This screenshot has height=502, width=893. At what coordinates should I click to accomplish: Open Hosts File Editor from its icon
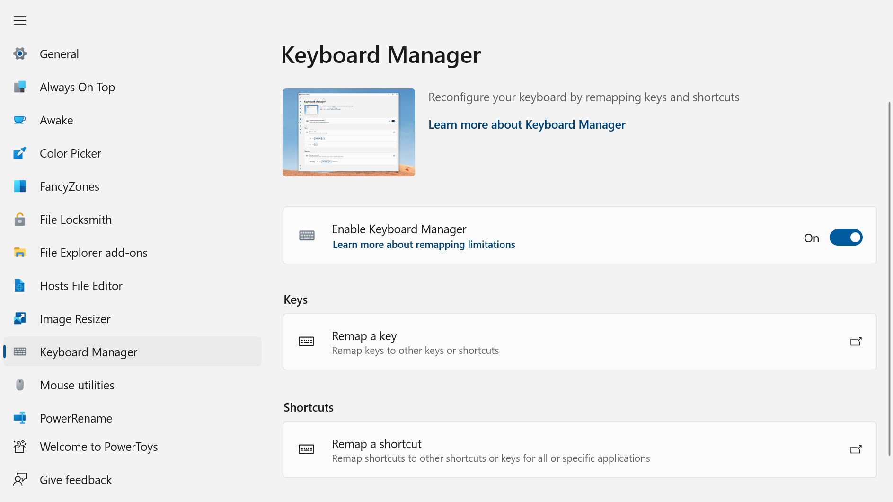[x=19, y=285]
